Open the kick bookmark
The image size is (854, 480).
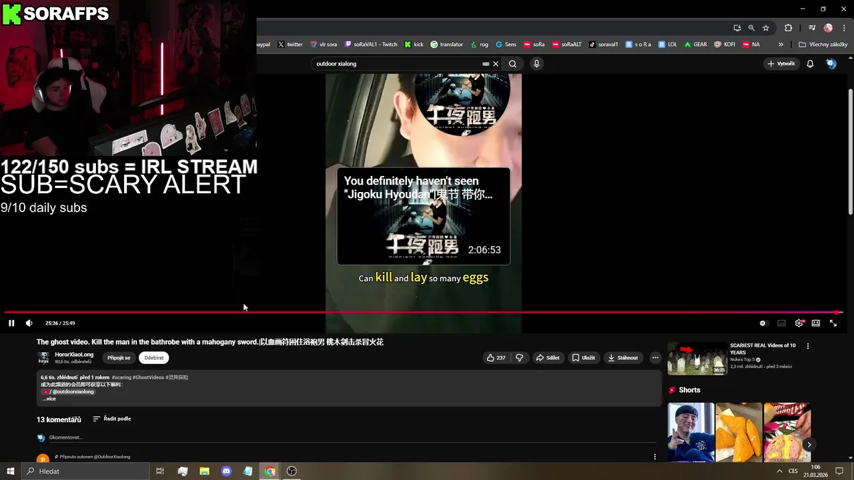pyautogui.click(x=414, y=45)
